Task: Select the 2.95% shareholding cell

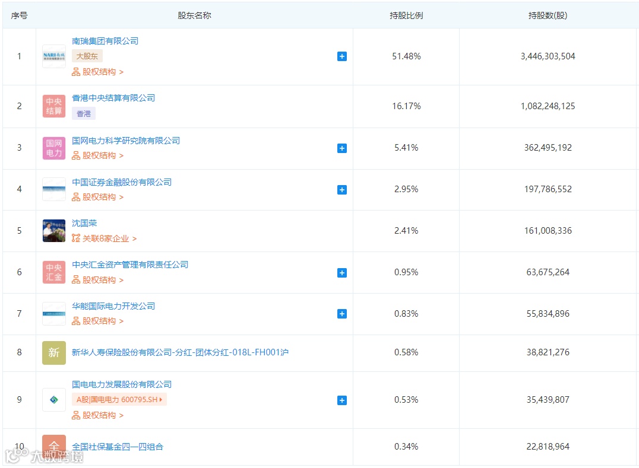Action: coord(406,189)
